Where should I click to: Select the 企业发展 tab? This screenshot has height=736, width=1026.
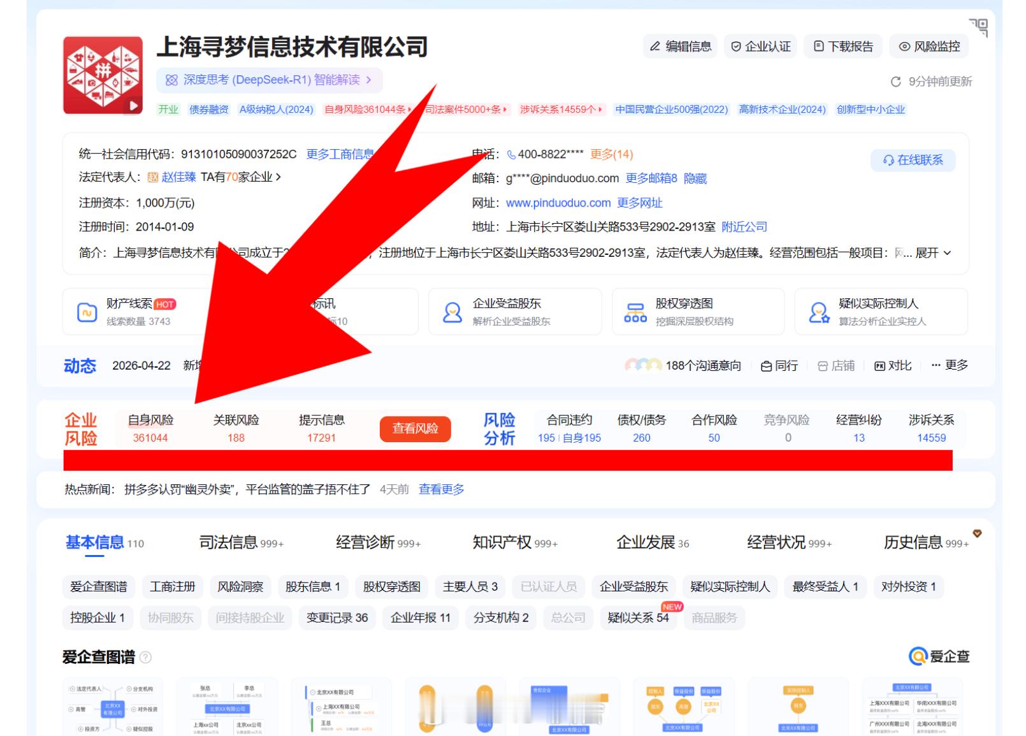click(653, 542)
